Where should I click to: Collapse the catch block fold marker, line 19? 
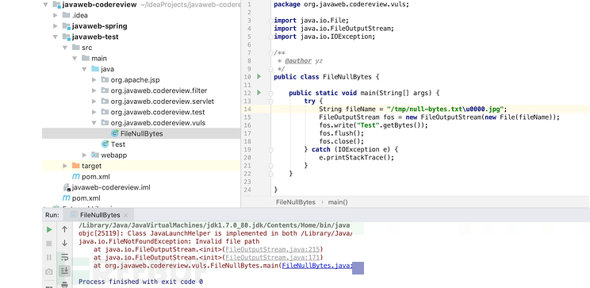pyautogui.click(x=270, y=149)
